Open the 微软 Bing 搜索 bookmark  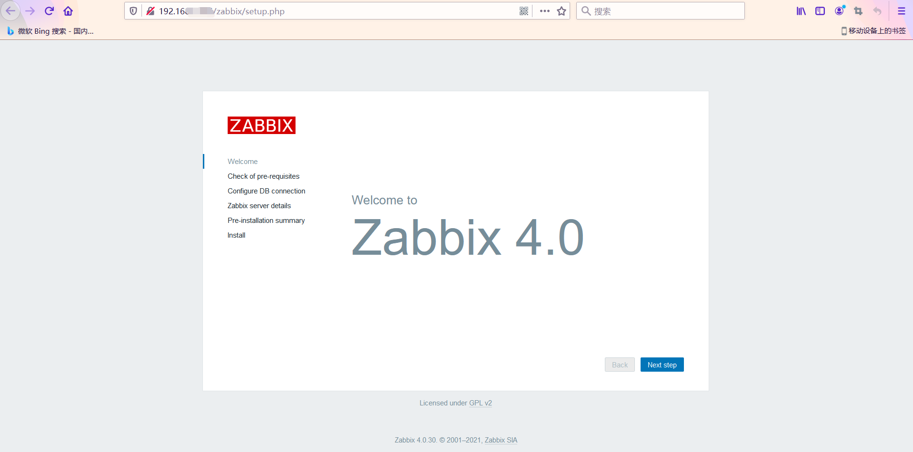click(50, 31)
